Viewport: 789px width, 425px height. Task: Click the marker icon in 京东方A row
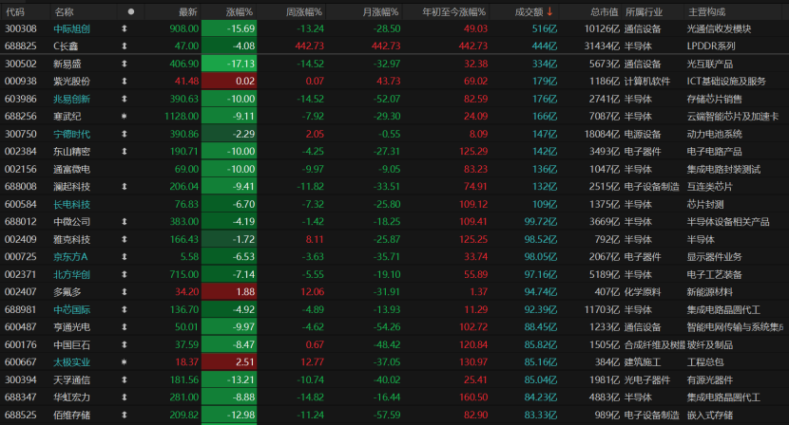point(125,257)
